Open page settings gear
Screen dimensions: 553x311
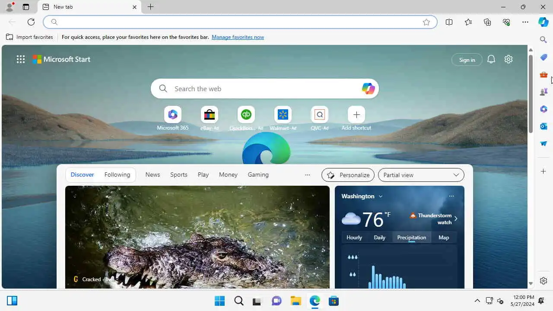(x=509, y=60)
